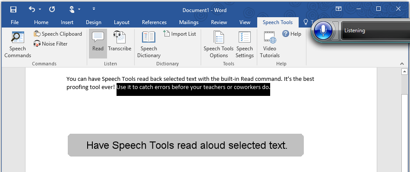
Task: Click Import List
Action: 180,34
